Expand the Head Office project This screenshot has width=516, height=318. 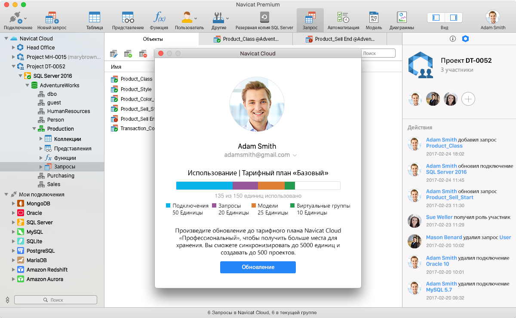[x=13, y=48]
